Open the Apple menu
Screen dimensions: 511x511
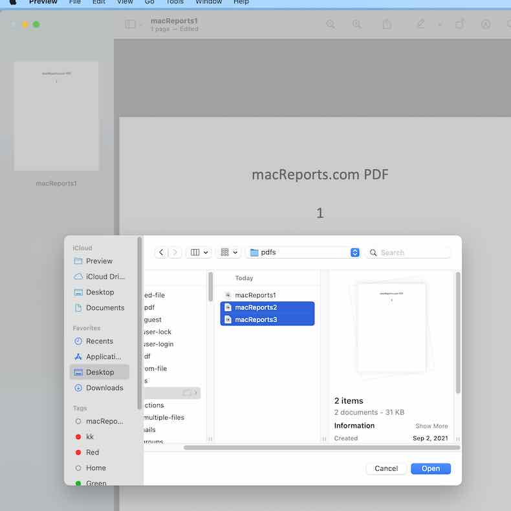point(13,2)
